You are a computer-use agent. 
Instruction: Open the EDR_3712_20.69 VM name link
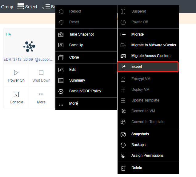29,59
